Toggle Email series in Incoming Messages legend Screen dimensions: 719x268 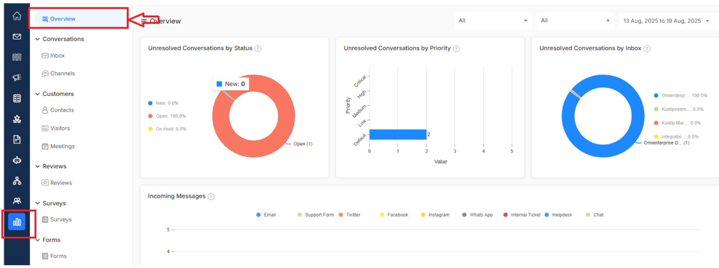[266, 215]
